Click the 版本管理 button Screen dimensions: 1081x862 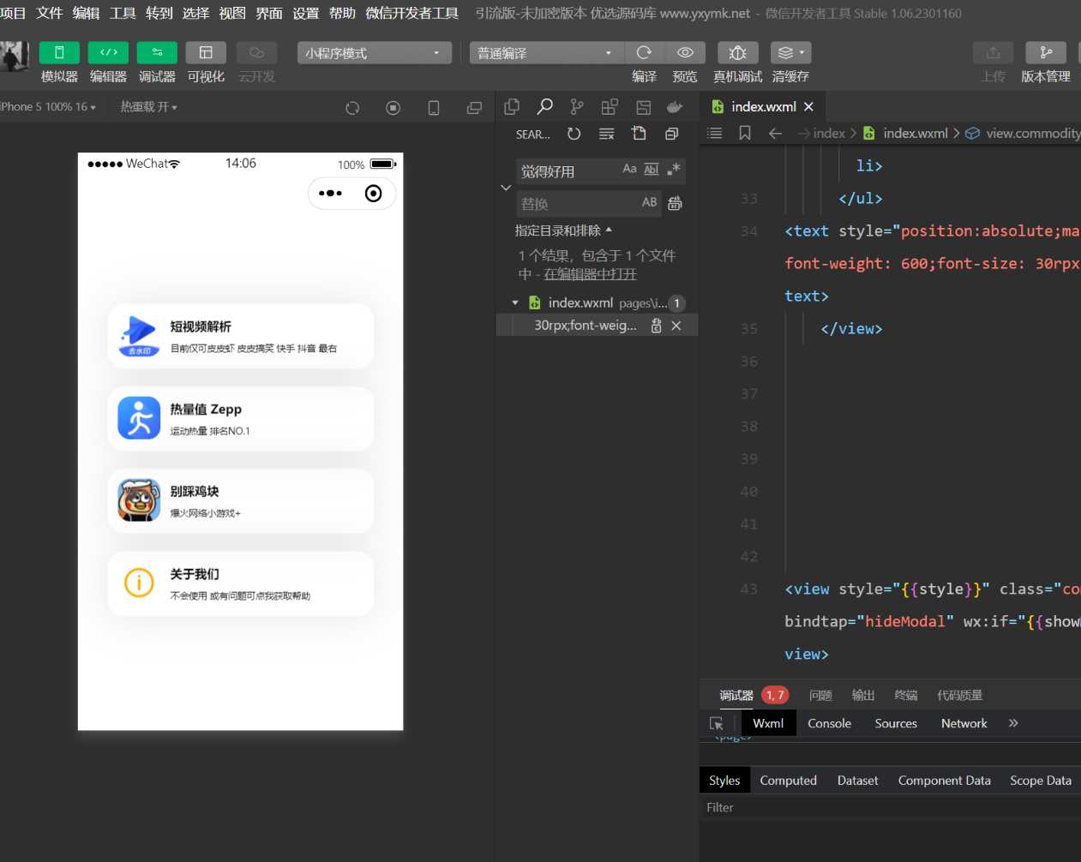pos(1045,53)
